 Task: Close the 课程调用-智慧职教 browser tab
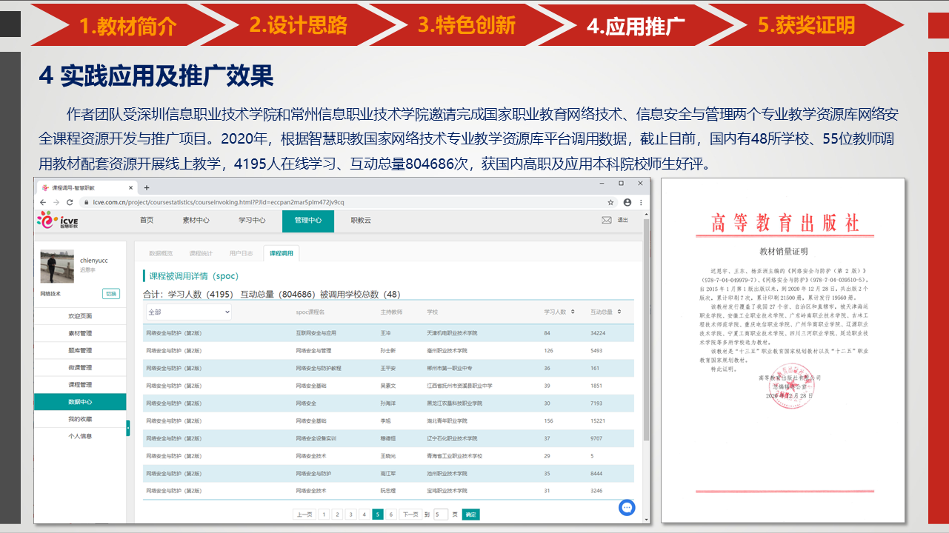(130, 188)
